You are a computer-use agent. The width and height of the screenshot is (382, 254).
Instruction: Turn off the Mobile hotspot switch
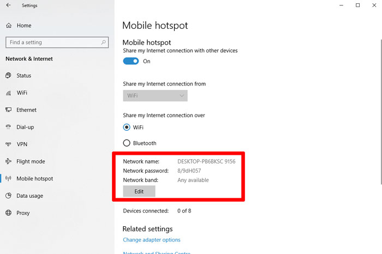pos(131,61)
